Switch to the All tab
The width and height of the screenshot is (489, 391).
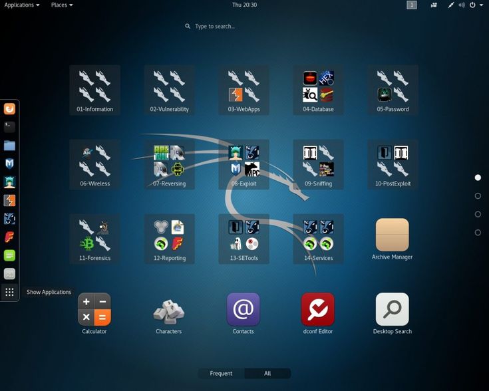tap(267, 373)
